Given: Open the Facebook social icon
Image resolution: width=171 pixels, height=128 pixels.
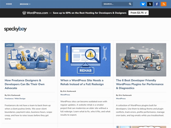Looking at the screenshot, I should [x=157, y=4].
